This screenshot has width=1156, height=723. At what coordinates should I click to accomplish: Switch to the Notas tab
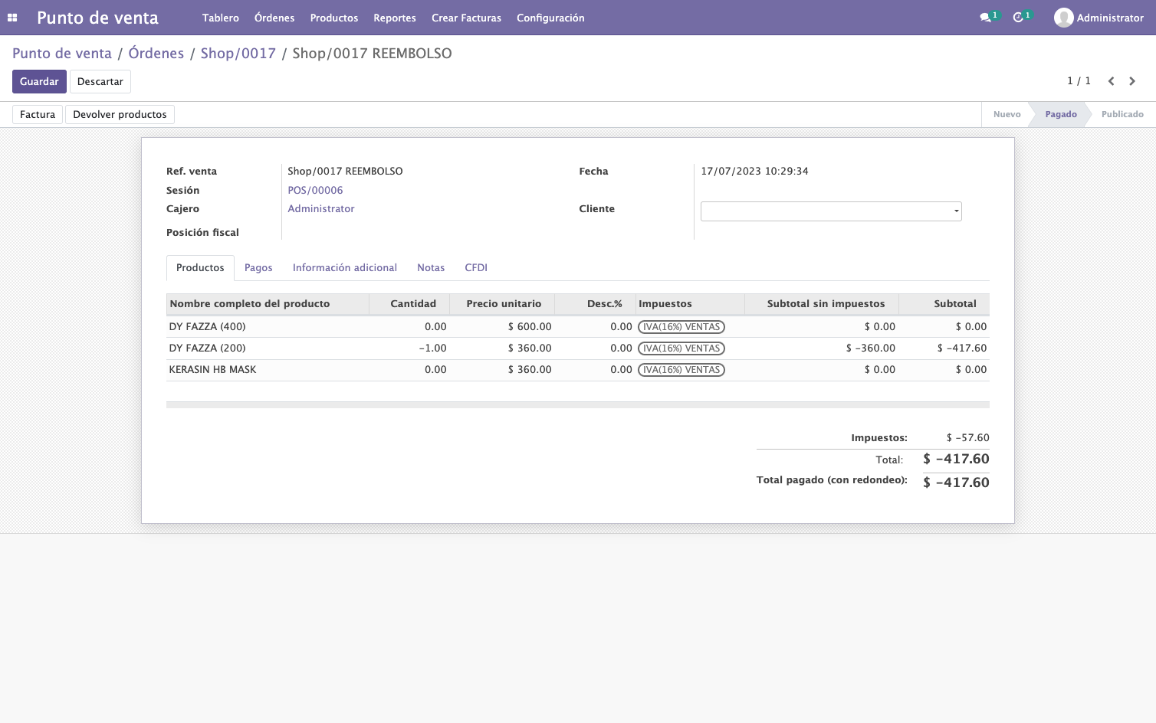[x=431, y=268]
